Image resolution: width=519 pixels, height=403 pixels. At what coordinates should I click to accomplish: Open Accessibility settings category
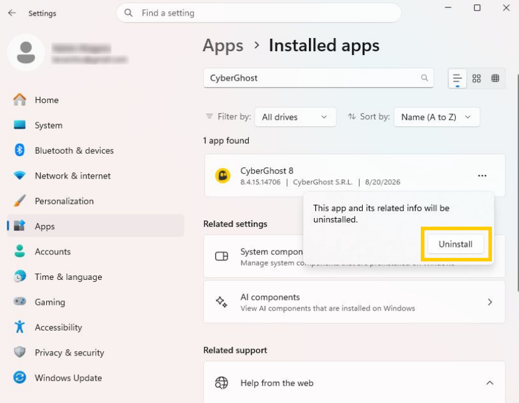pyautogui.click(x=95, y=327)
